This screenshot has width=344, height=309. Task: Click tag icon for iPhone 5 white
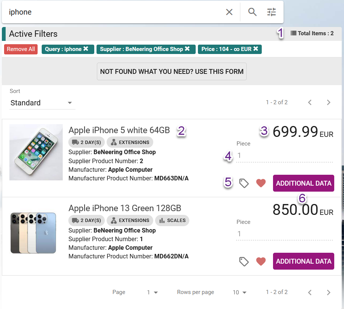click(244, 183)
